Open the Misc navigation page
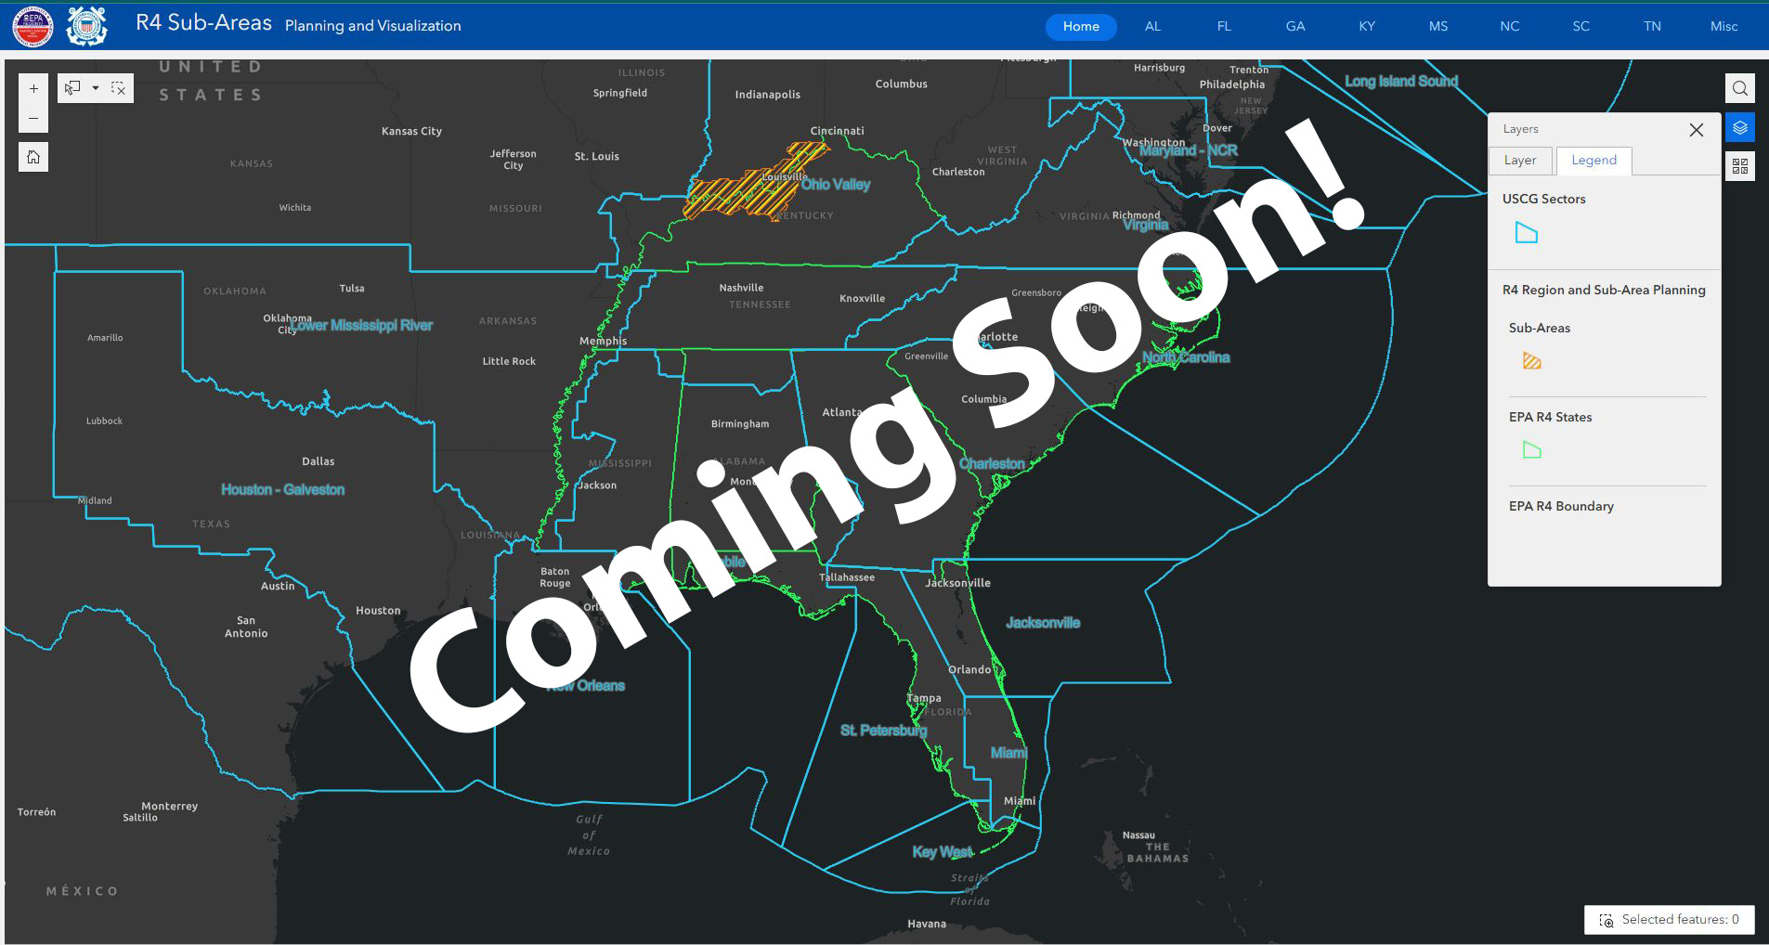This screenshot has width=1769, height=945. (1723, 26)
